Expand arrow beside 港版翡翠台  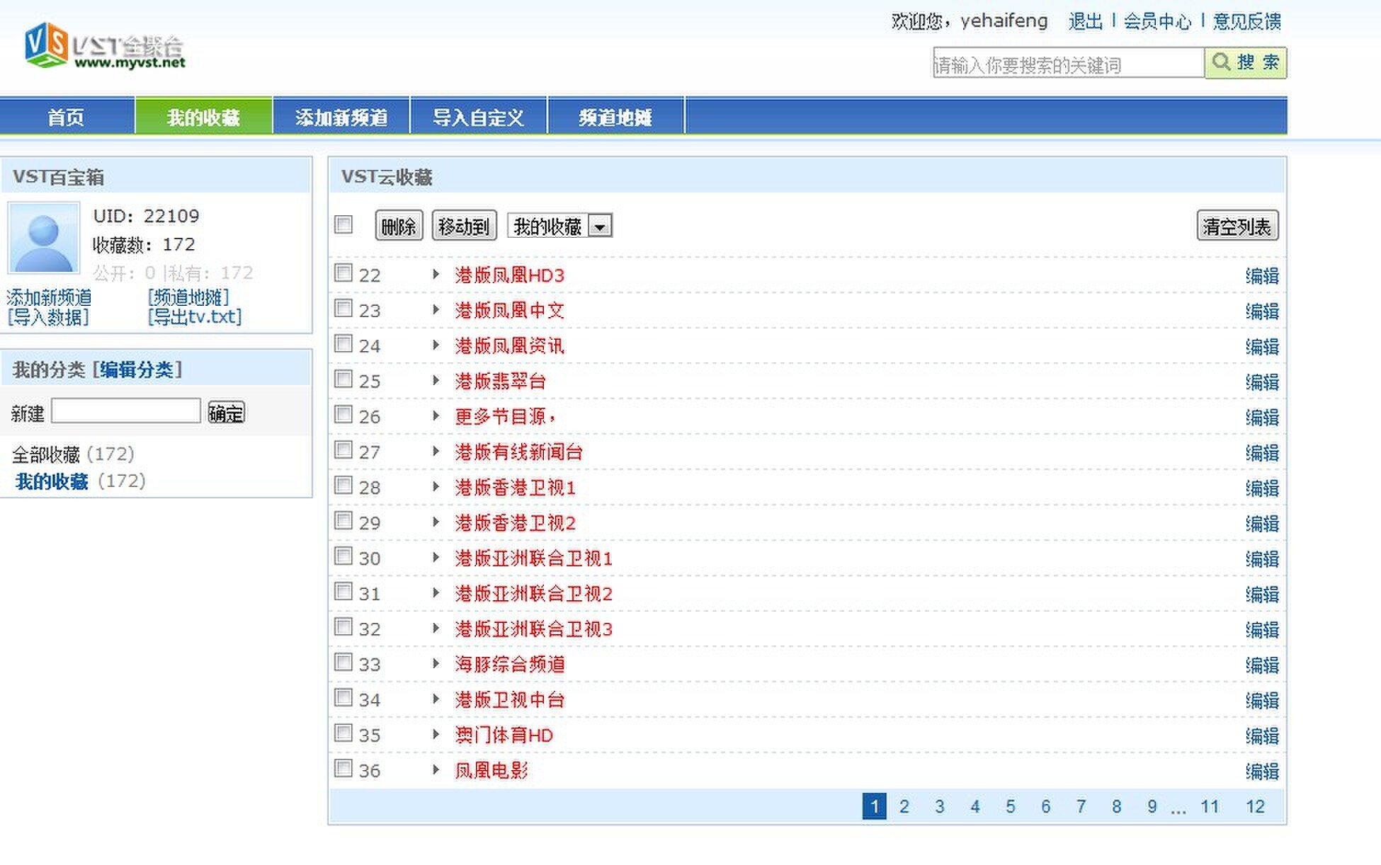point(436,381)
